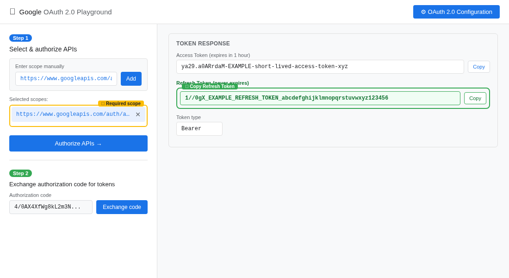Click the 'Authorization code' label
Viewport: 509px width, 278px height.
pyautogui.click(x=30, y=195)
